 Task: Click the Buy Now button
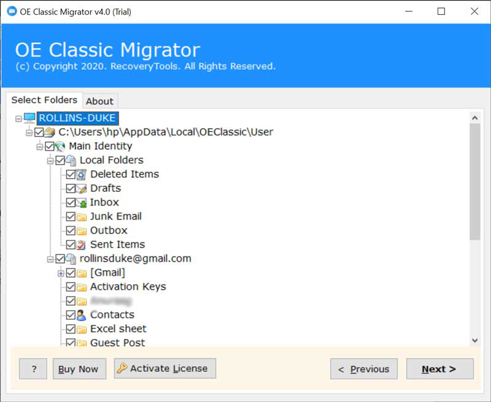(x=80, y=369)
